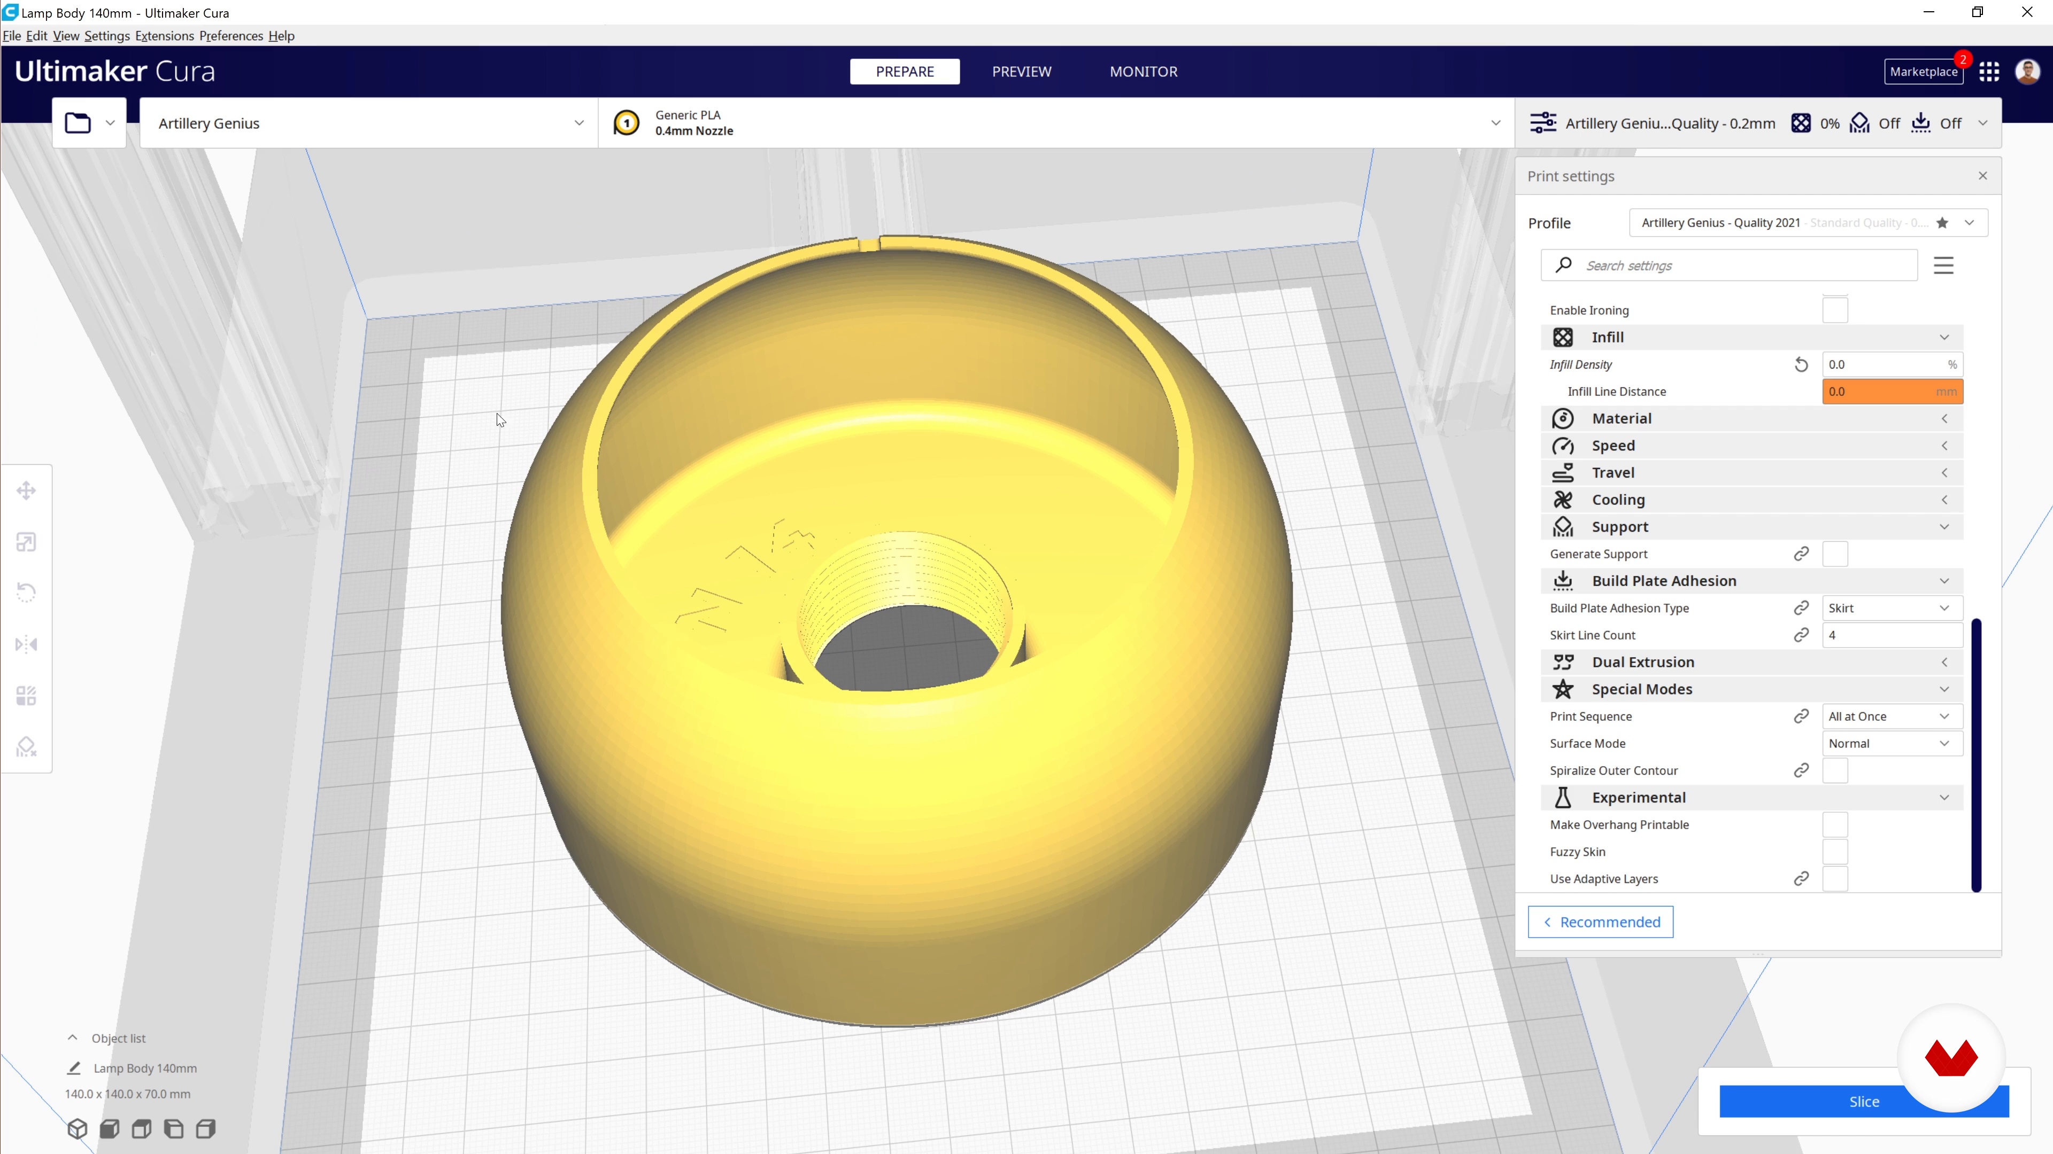Toggle Enable Ironing checkbox
This screenshot has height=1154, width=2053.
[x=1835, y=310]
